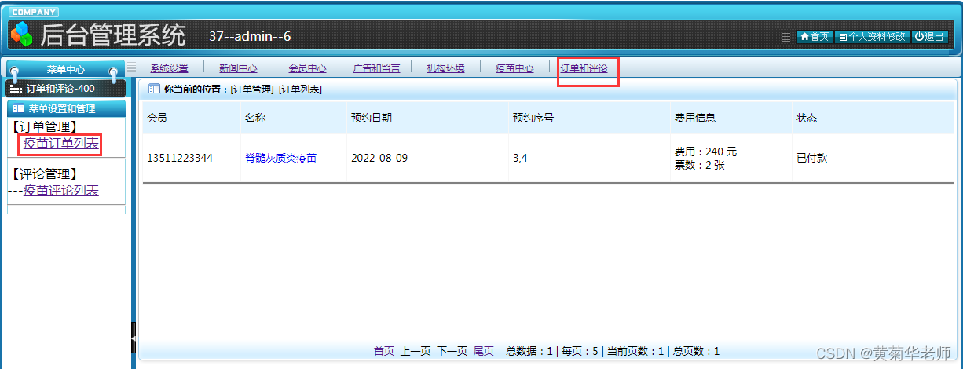Click the 预约序号 column header
Viewport: 963px width, 369px height.
[x=533, y=119]
